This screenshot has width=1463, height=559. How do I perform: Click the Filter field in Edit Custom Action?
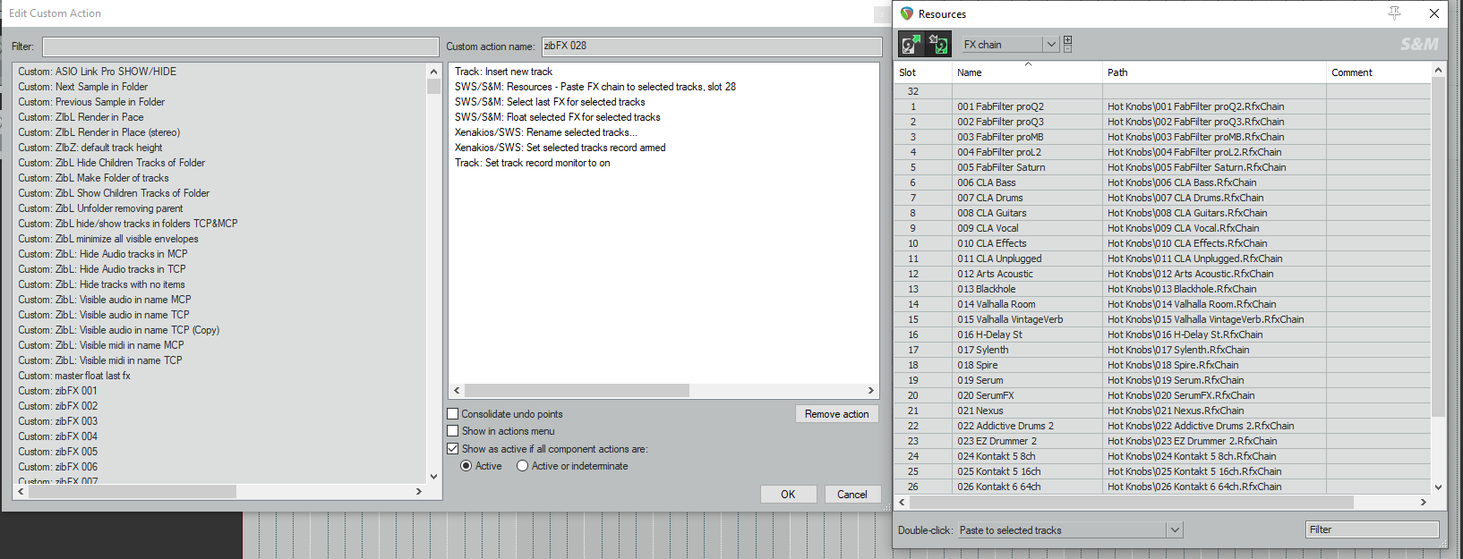[x=240, y=47]
